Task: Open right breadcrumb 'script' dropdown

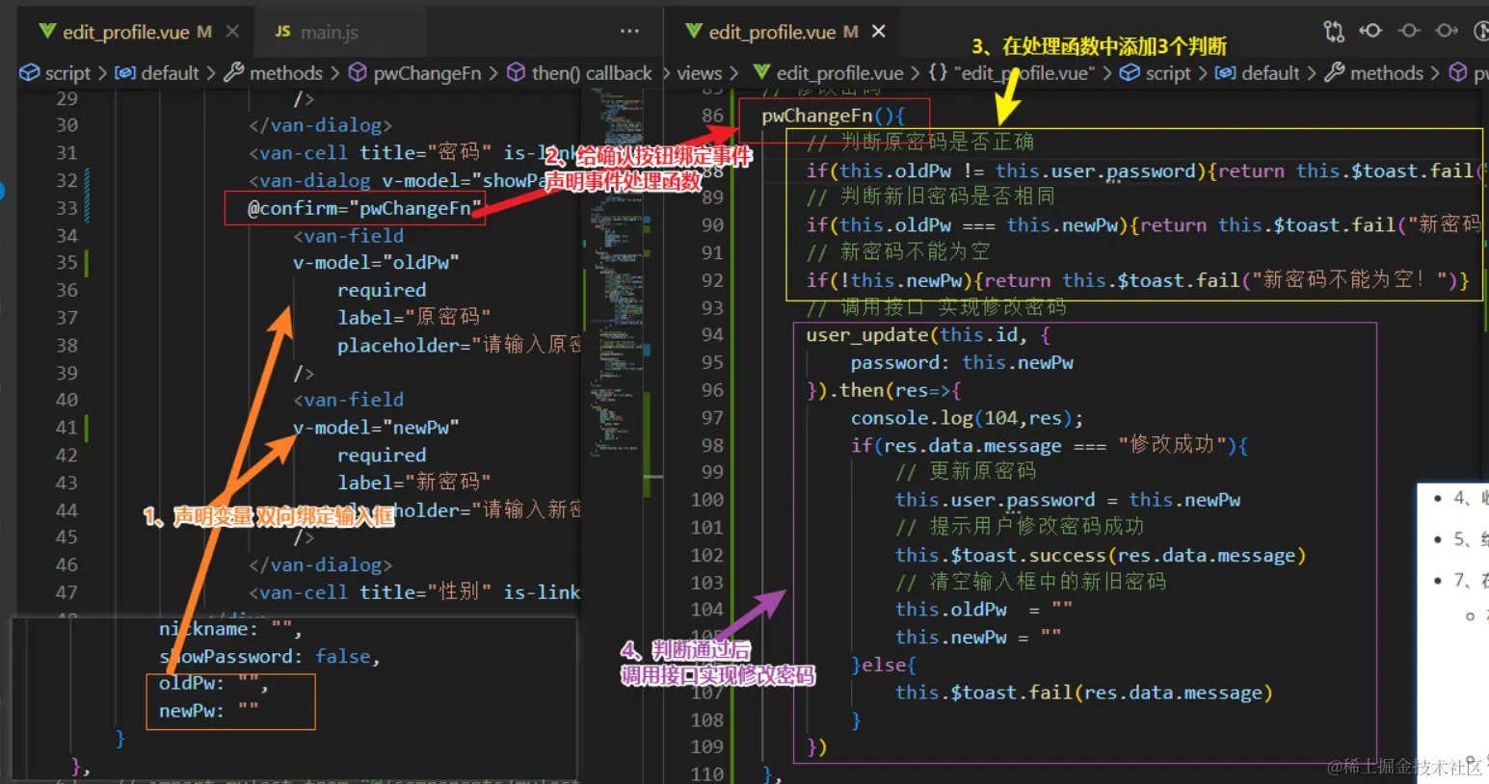Action: [x=1157, y=73]
